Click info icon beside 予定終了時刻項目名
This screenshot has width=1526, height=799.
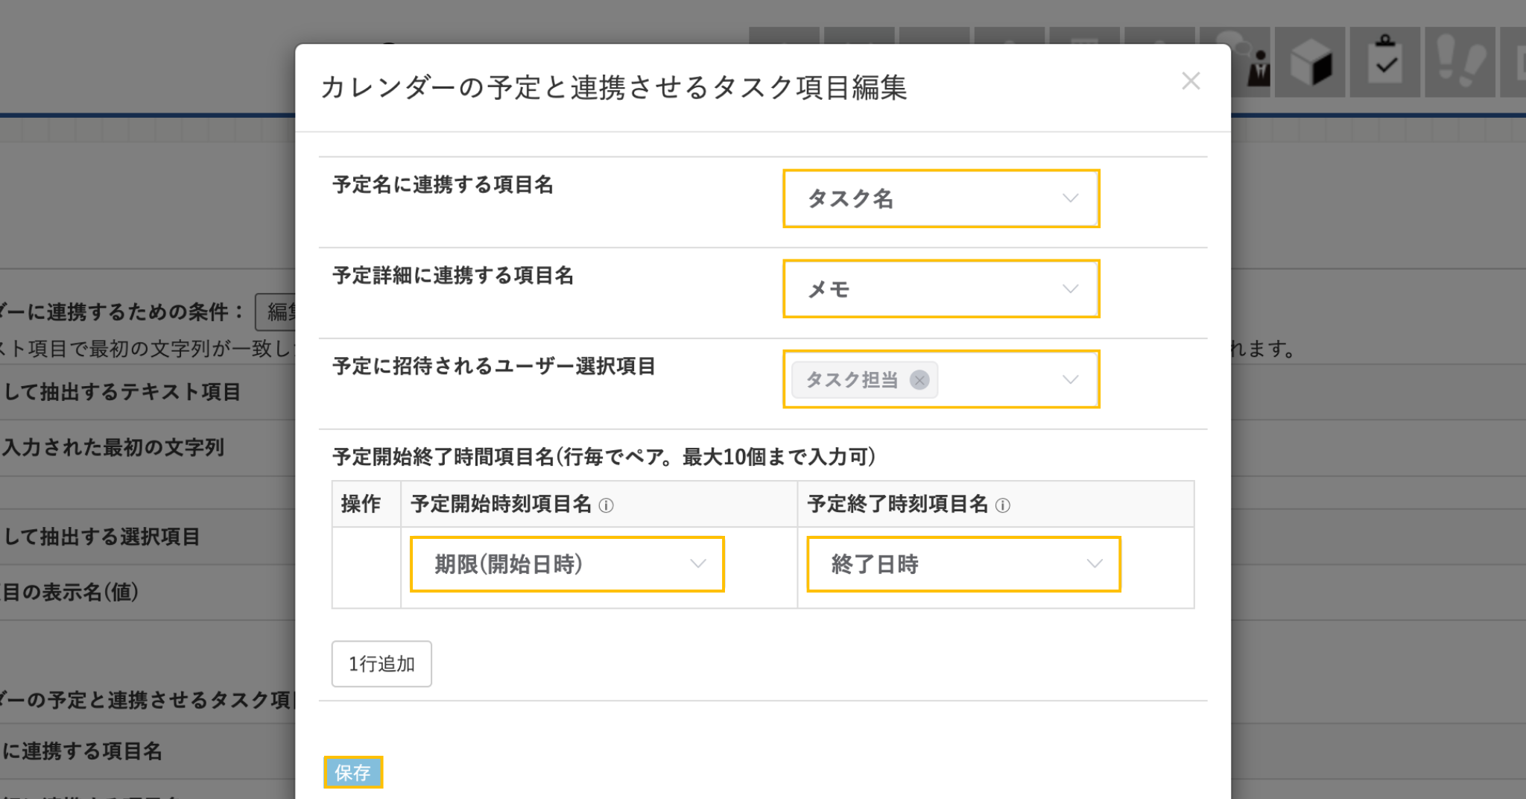[x=1003, y=505]
